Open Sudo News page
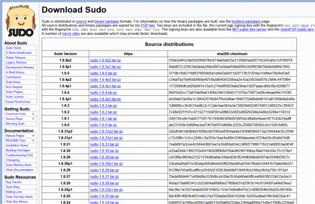The width and height of the screenshot is (315, 204). tap(13, 82)
